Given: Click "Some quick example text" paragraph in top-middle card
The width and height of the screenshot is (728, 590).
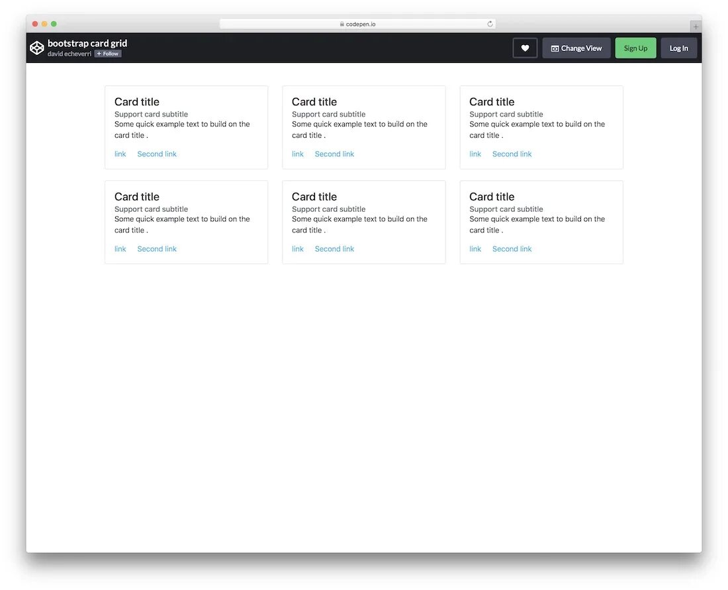Looking at the screenshot, I should pyautogui.click(x=359, y=130).
